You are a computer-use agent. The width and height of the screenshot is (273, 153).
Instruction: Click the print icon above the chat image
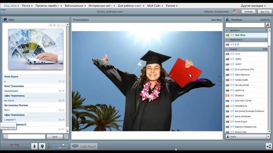point(51,25)
